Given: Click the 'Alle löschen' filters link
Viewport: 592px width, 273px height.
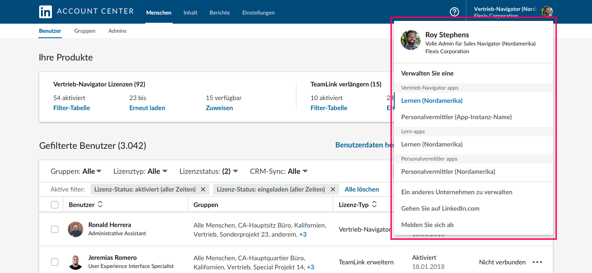Looking at the screenshot, I should click(x=362, y=189).
